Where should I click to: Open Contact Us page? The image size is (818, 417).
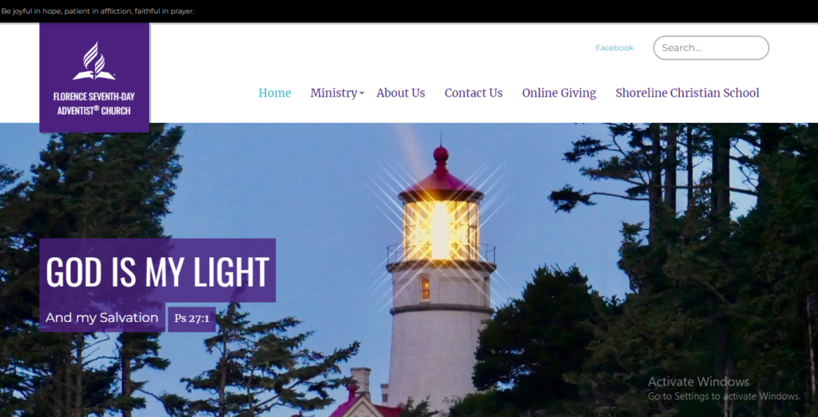point(473,93)
